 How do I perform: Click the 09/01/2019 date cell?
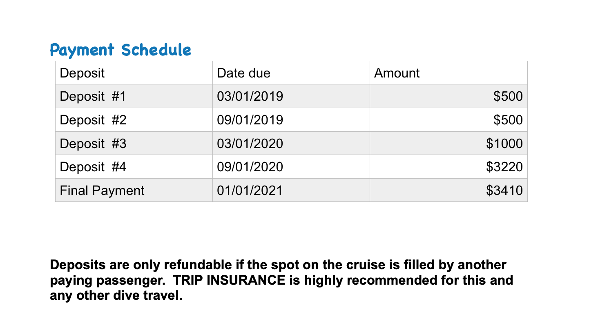[291, 120]
